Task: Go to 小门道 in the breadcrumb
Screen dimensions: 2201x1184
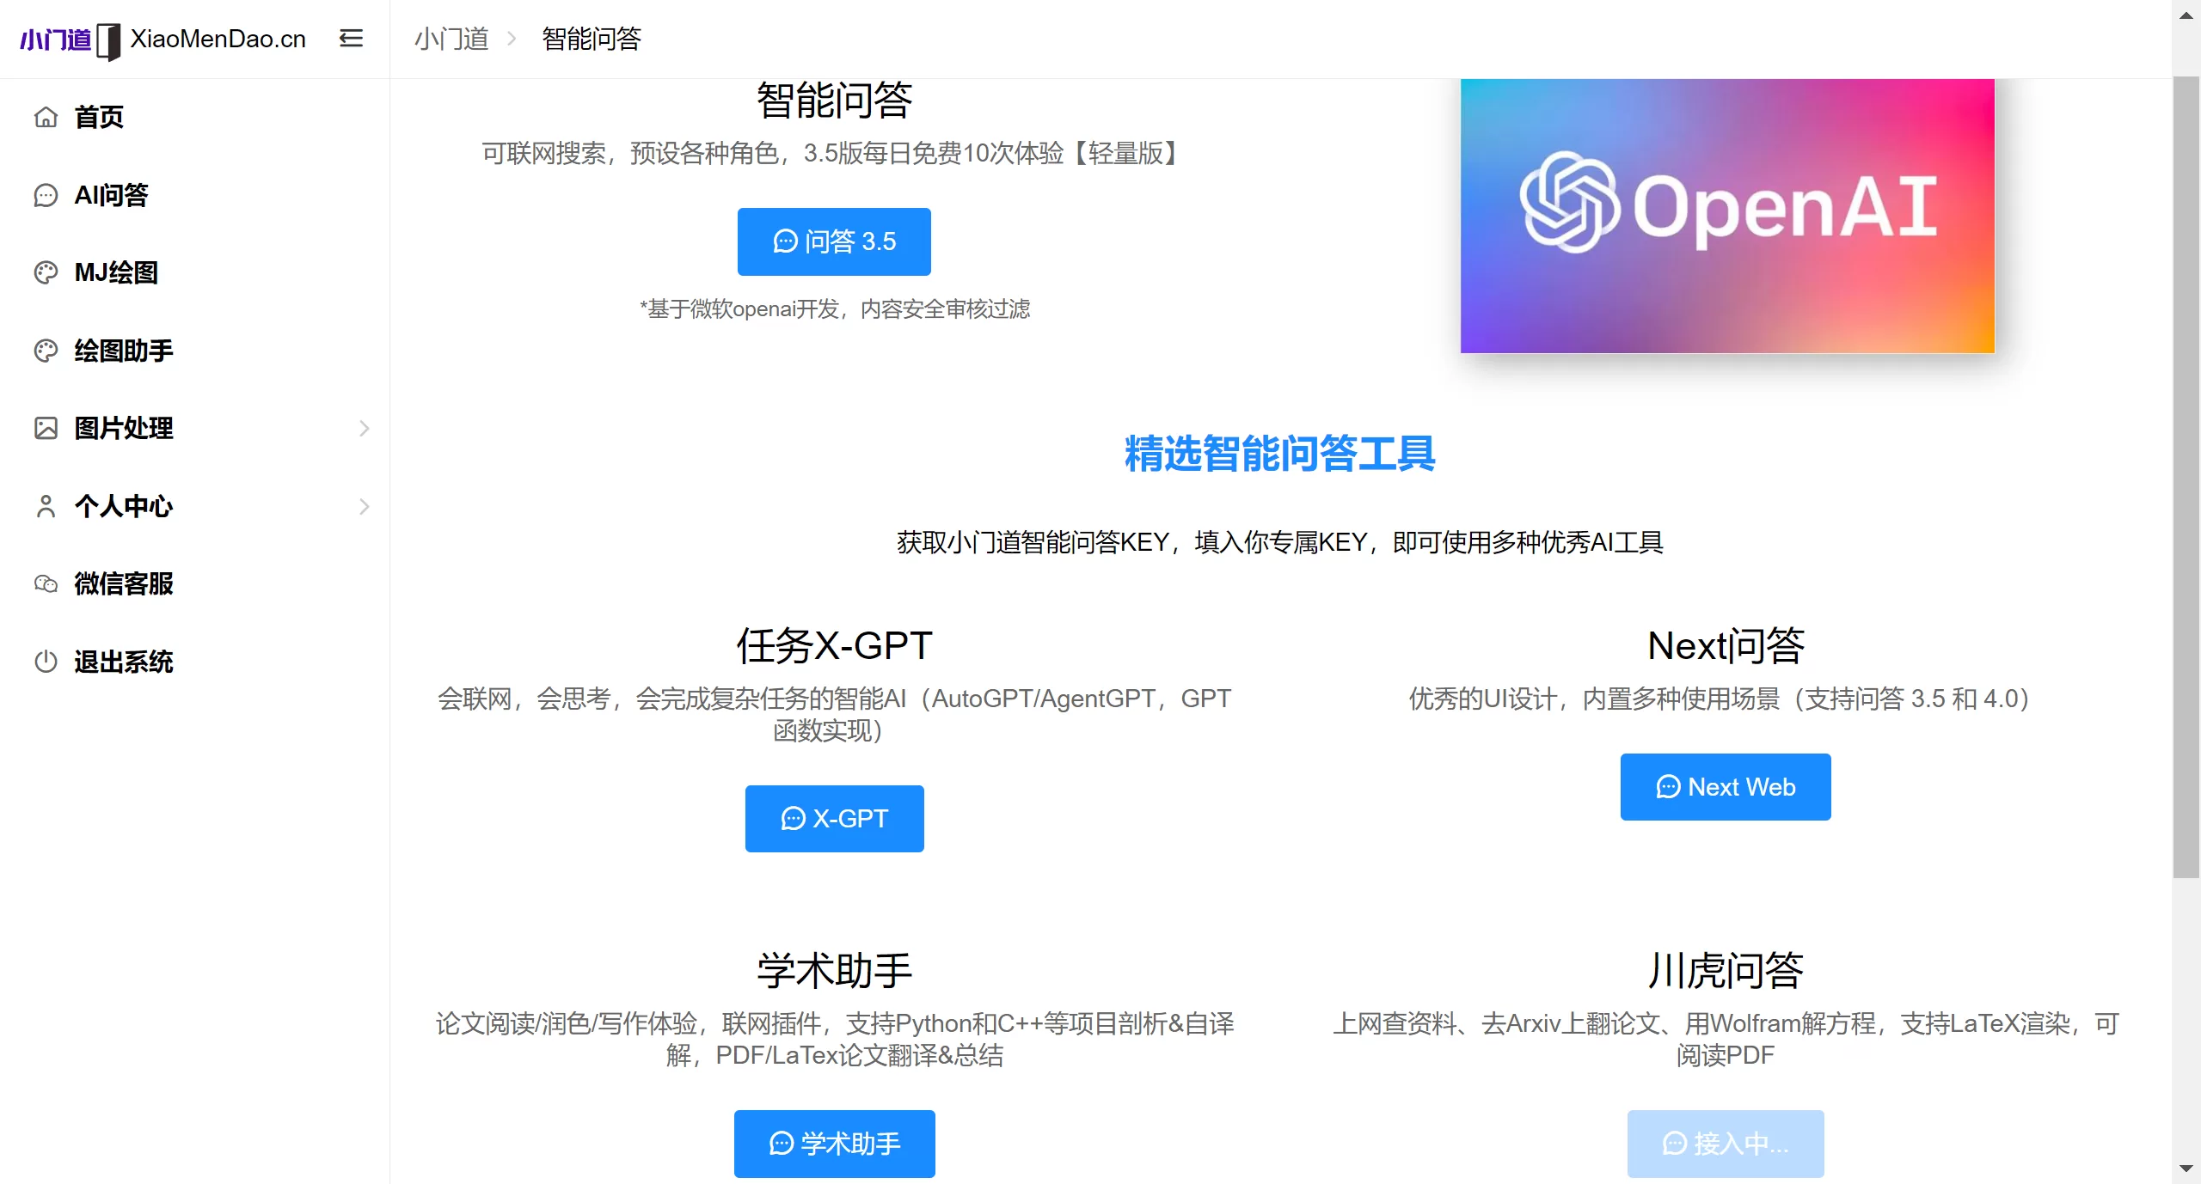Action: pos(451,39)
